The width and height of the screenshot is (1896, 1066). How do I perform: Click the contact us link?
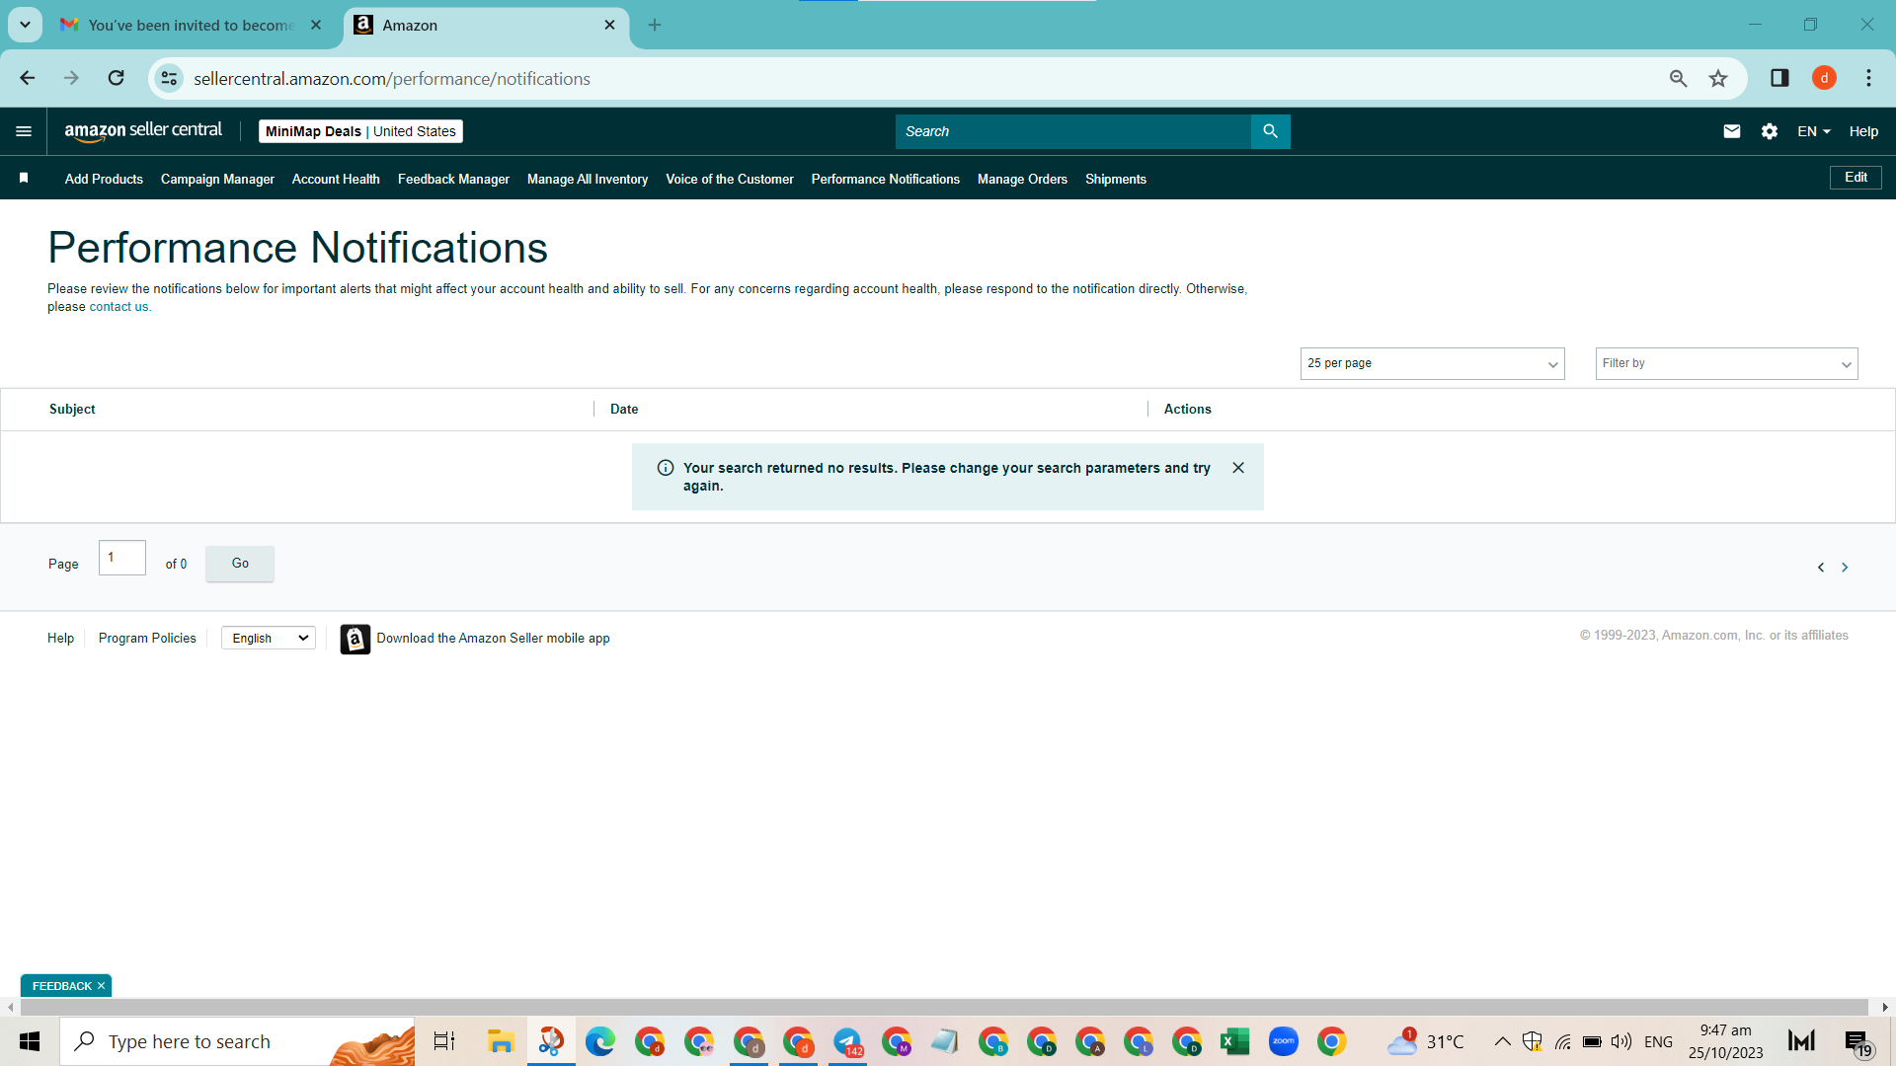119,307
